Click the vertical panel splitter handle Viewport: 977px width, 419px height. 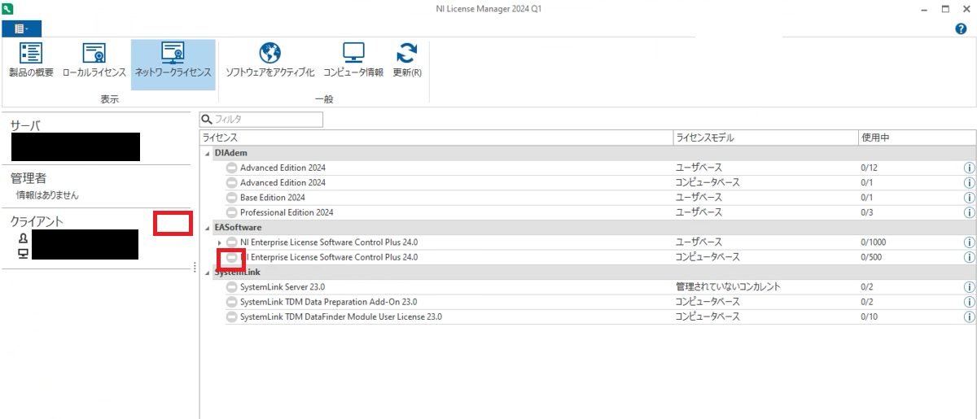tap(195, 268)
